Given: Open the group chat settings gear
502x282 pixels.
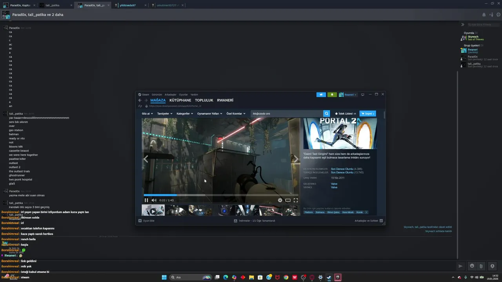Looking at the screenshot, I should (x=498, y=15).
